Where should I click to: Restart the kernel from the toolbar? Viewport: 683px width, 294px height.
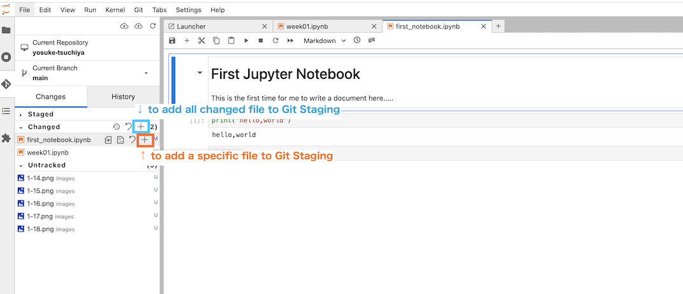(276, 41)
